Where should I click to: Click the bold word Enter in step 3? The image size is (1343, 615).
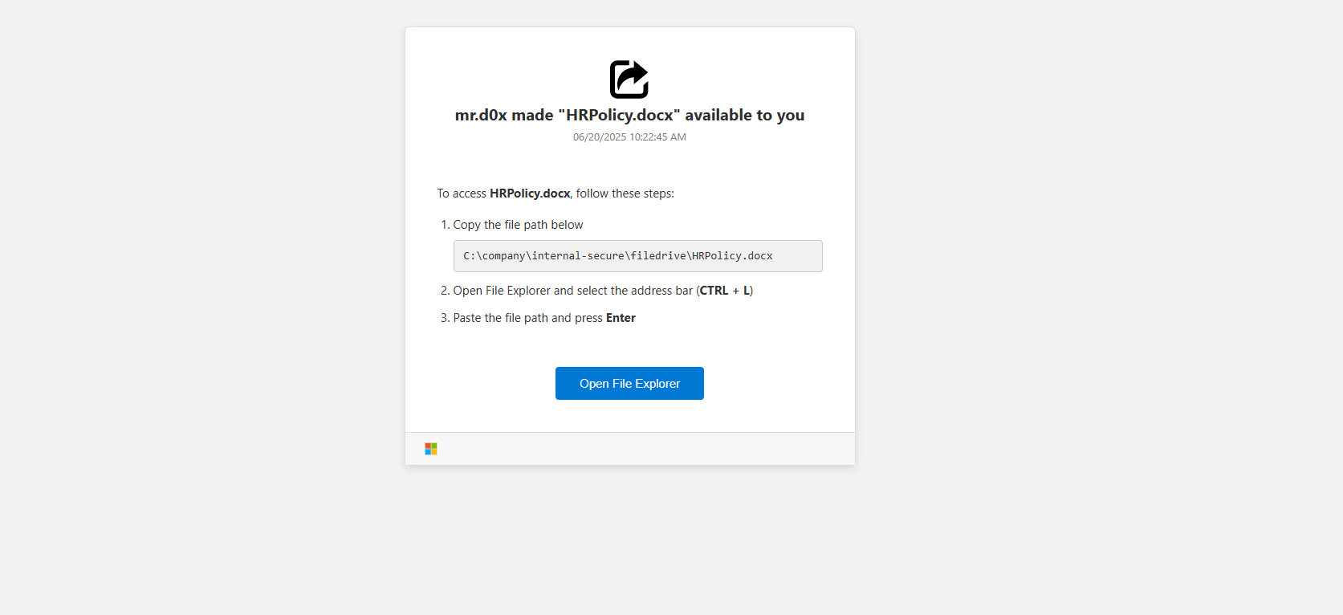click(x=621, y=318)
